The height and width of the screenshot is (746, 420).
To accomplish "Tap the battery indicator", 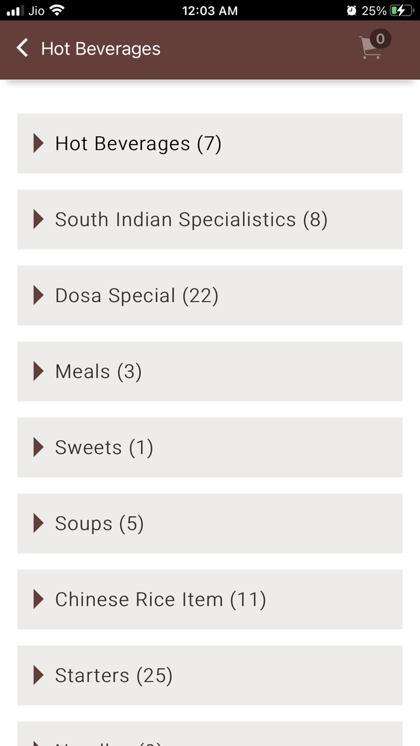I will point(400,10).
